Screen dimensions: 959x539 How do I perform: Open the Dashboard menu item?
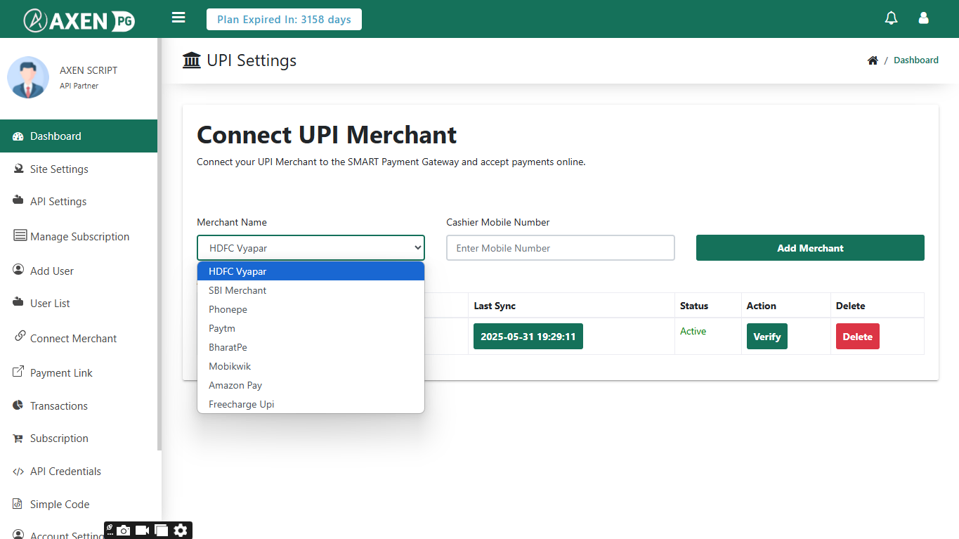tap(79, 136)
